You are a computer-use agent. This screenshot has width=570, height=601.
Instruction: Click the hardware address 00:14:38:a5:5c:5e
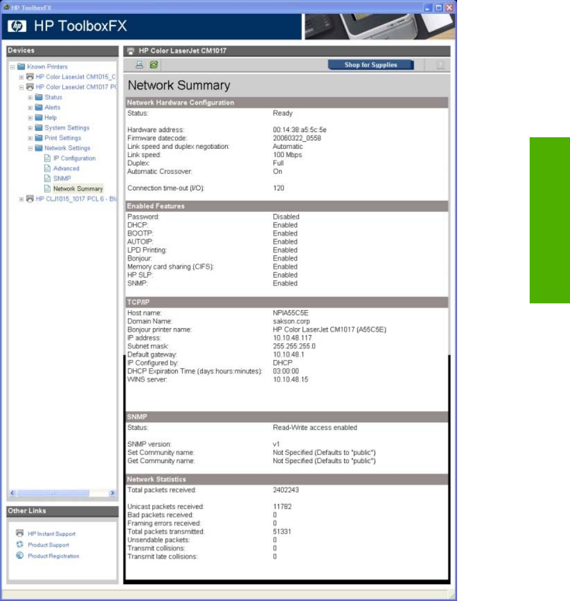pyautogui.click(x=300, y=130)
